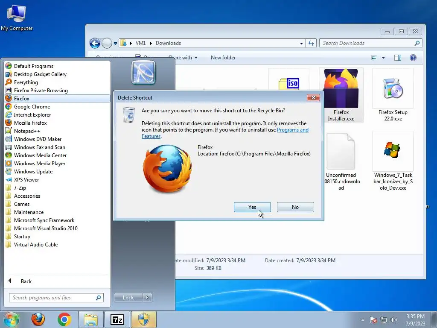Close the Delete Shortcut dialog
The width and height of the screenshot is (437, 328).
click(x=313, y=97)
